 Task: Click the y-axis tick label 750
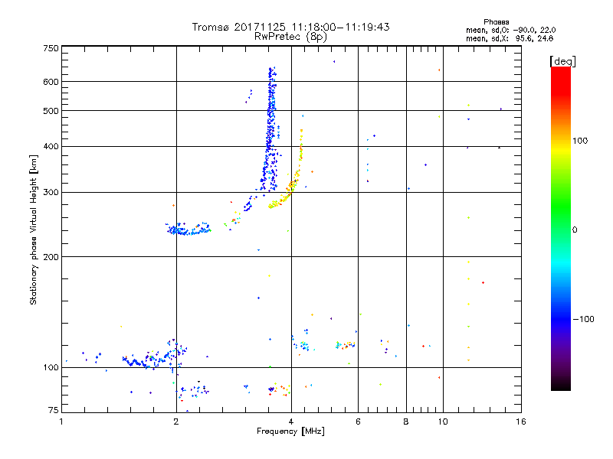coord(51,48)
